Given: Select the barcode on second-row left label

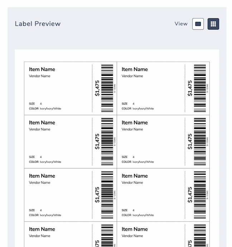Looking at the screenshot, I should click(x=107, y=141).
